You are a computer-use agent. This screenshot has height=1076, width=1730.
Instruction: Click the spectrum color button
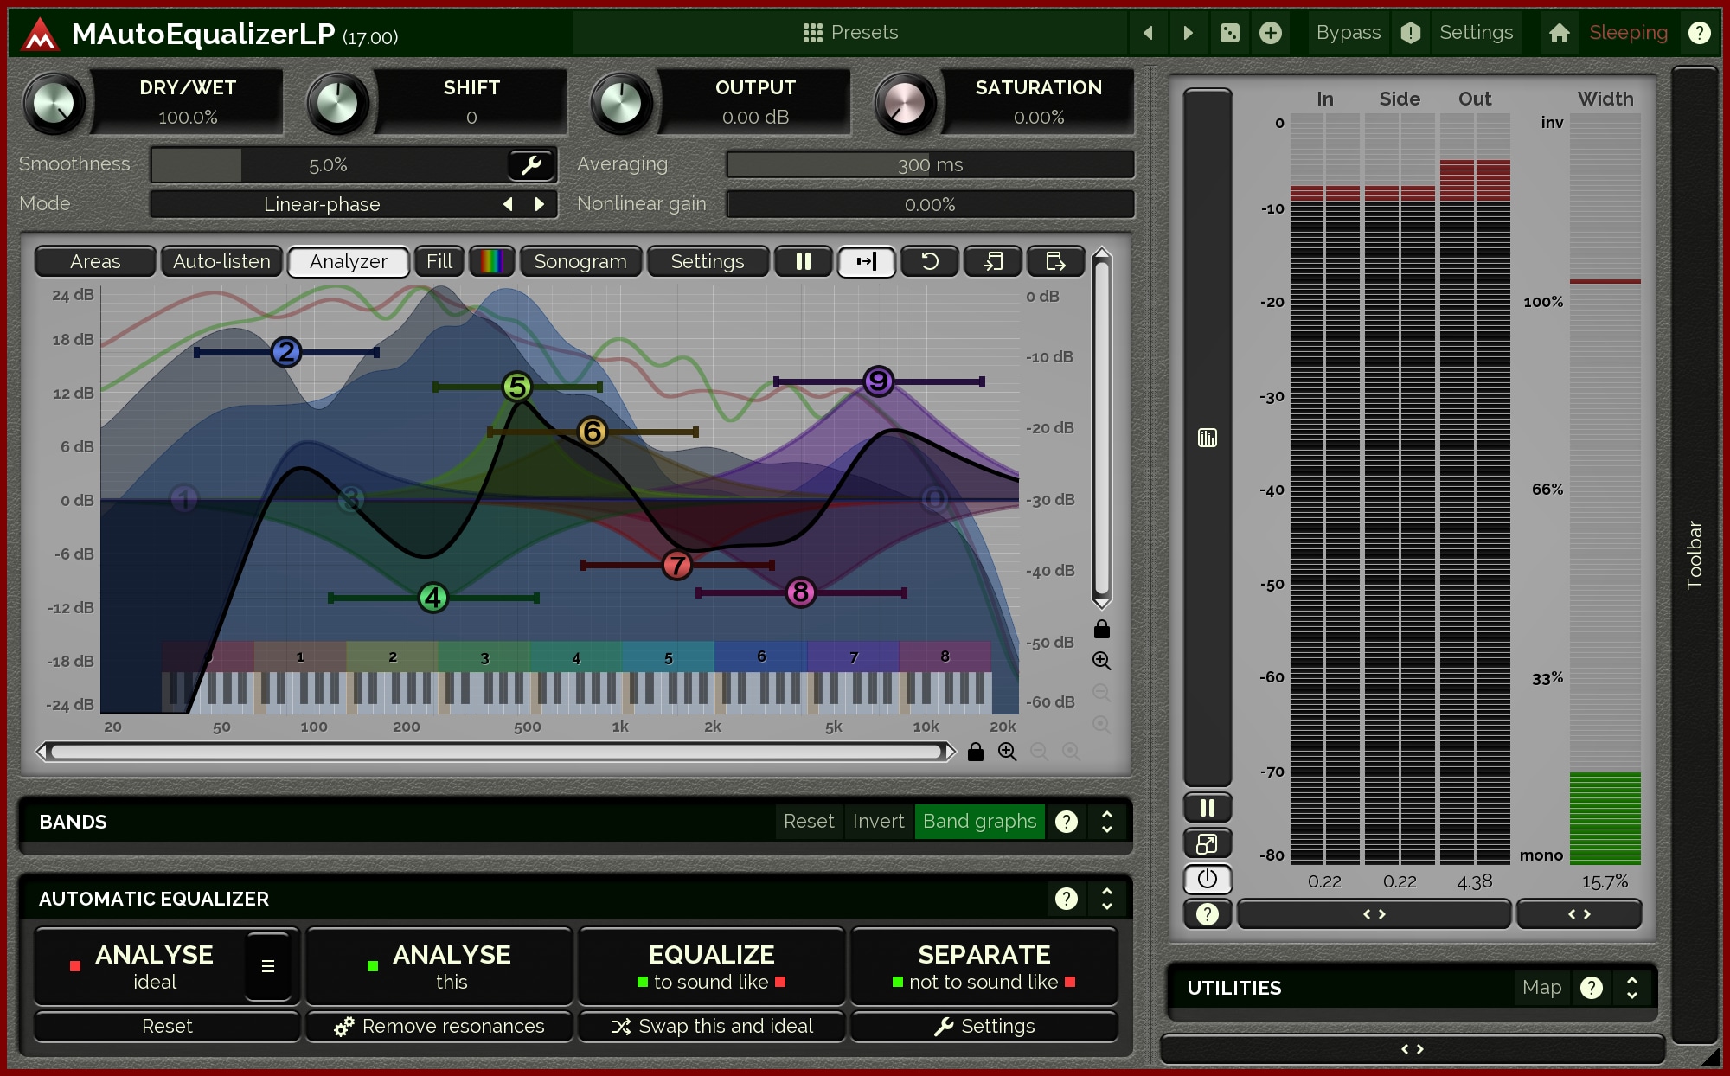pyautogui.click(x=491, y=261)
